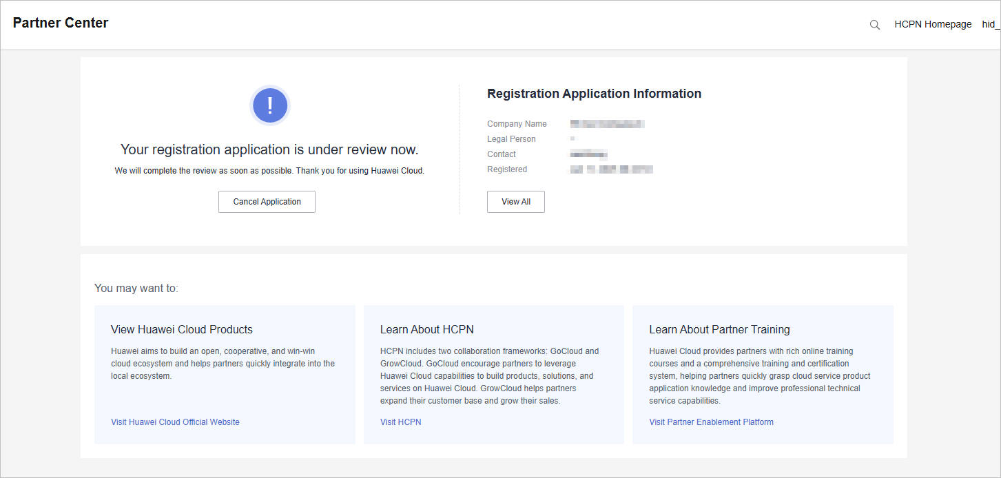Select the View Huawei Cloud Products card title
The height and width of the screenshot is (478, 1001).
(182, 329)
